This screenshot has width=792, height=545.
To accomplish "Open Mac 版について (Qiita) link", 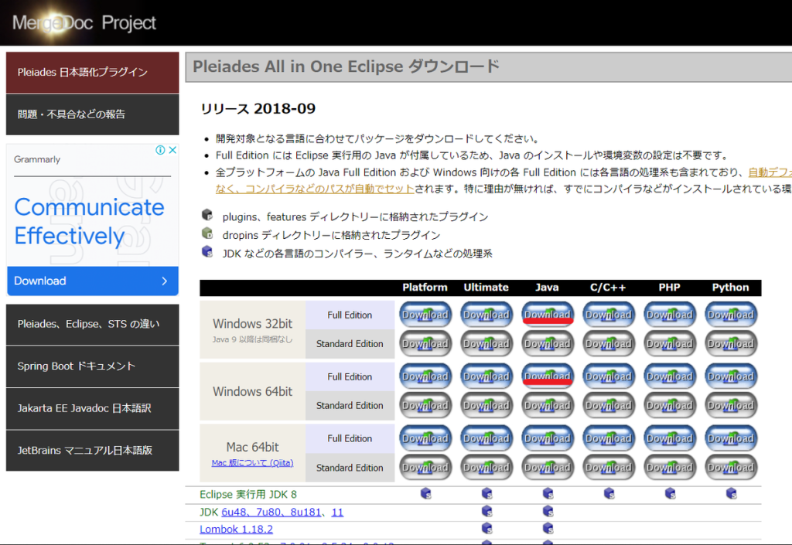I will (x=252, y=463).
